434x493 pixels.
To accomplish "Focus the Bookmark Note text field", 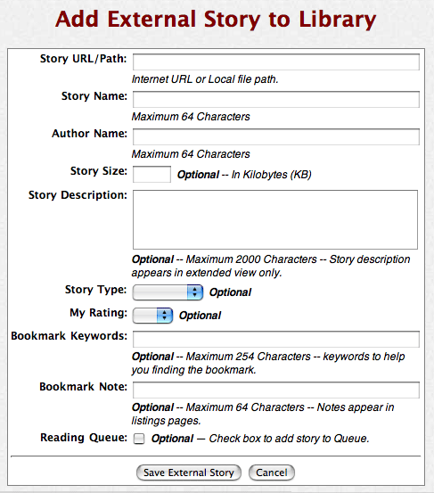I will [276, 390].
